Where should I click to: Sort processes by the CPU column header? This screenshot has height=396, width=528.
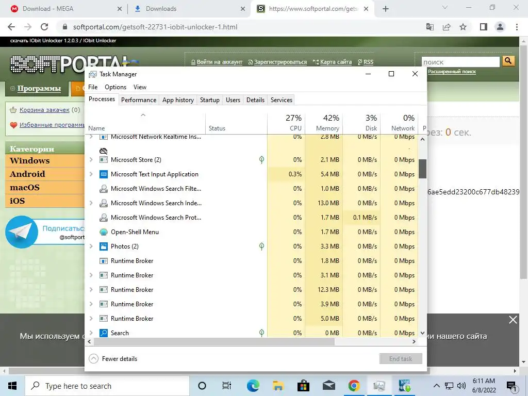286,123
